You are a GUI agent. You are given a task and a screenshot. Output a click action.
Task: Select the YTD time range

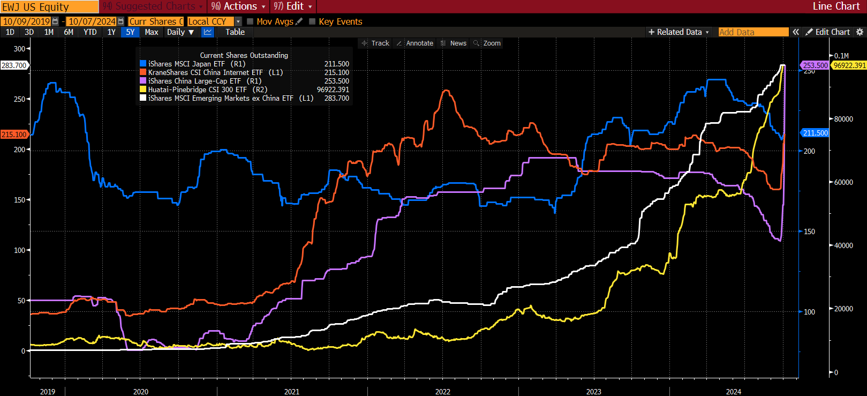pyautogui.click(x=90, y=32)
